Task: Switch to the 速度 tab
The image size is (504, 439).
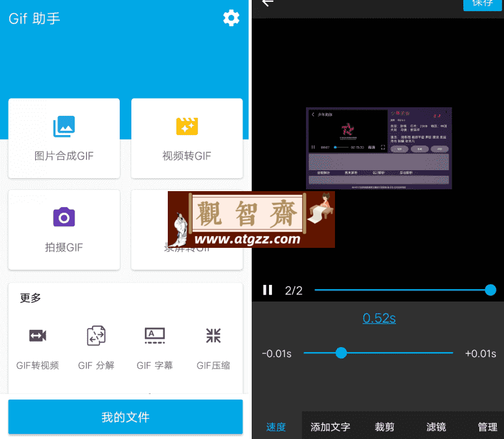Action: click(276, 427)
